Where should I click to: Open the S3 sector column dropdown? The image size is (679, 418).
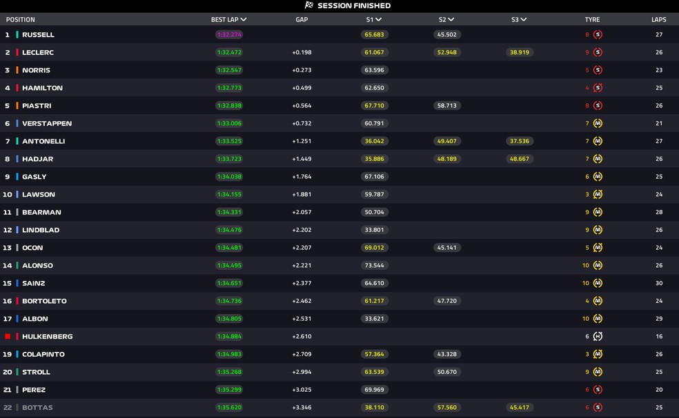(x=524, y=19)
